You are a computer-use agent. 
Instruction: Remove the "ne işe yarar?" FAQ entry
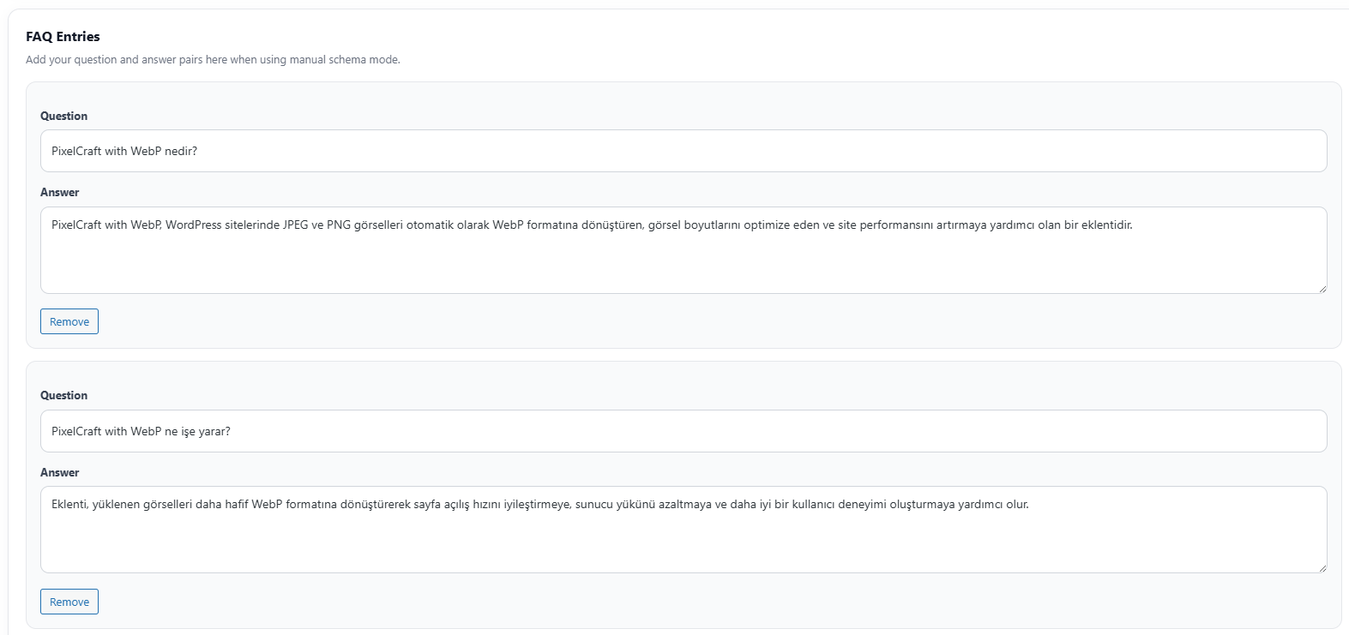click(69, 602)
